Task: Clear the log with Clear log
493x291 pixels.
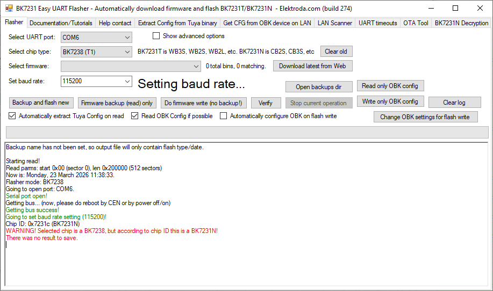Action: click(454, 103)
